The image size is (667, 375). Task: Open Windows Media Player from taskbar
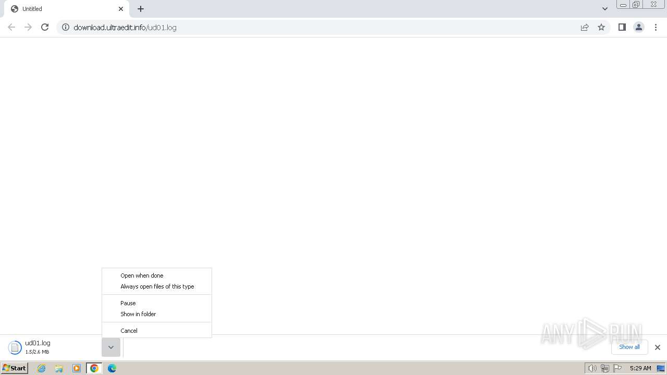[77, 368]
